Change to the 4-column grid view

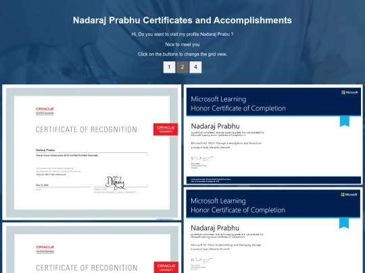(195, 67)
